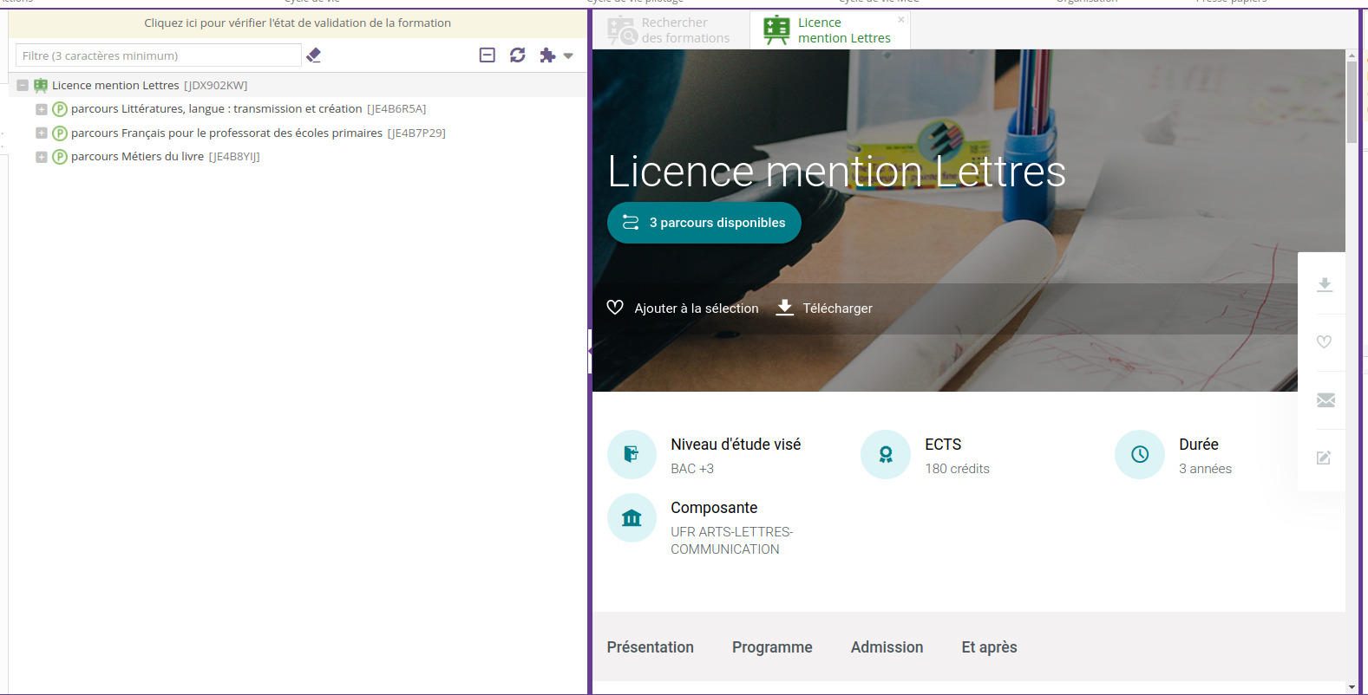
Task: Collapse the Licence mention Lettres root node
Action: [x=23, y=86]
